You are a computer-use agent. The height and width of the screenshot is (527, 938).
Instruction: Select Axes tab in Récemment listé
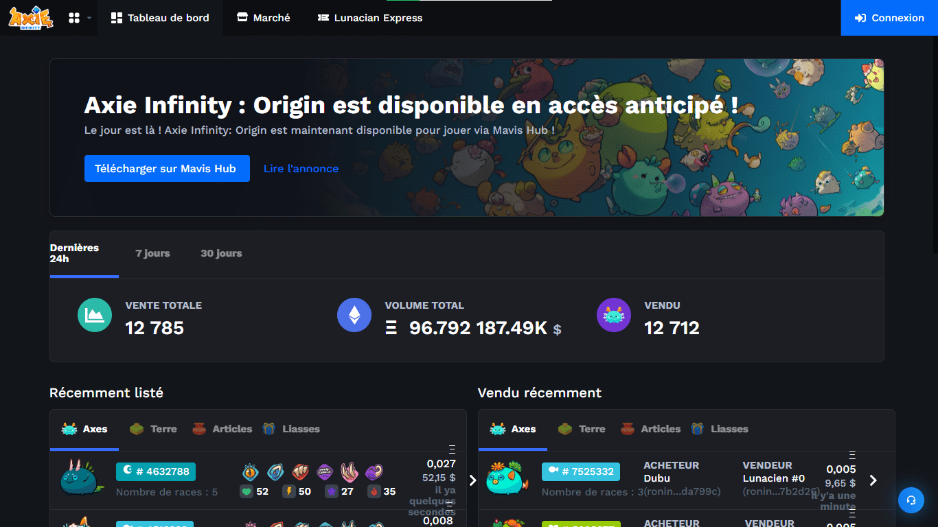pyautogui.click(x=84, y=429)
